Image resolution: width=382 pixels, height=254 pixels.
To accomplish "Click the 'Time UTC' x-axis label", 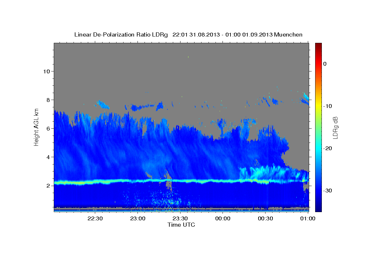I will [x=181, y=225].
